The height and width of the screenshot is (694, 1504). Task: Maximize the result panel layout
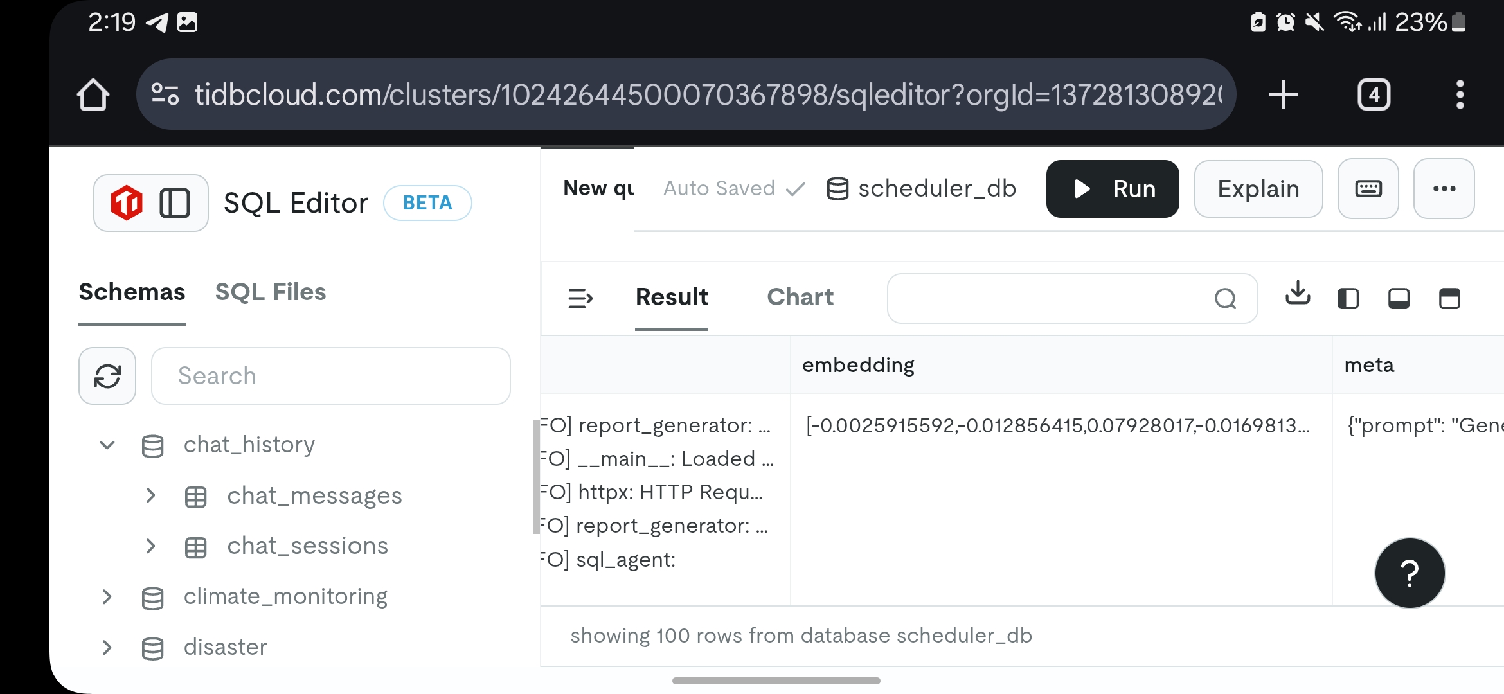tap(1449, 299)
